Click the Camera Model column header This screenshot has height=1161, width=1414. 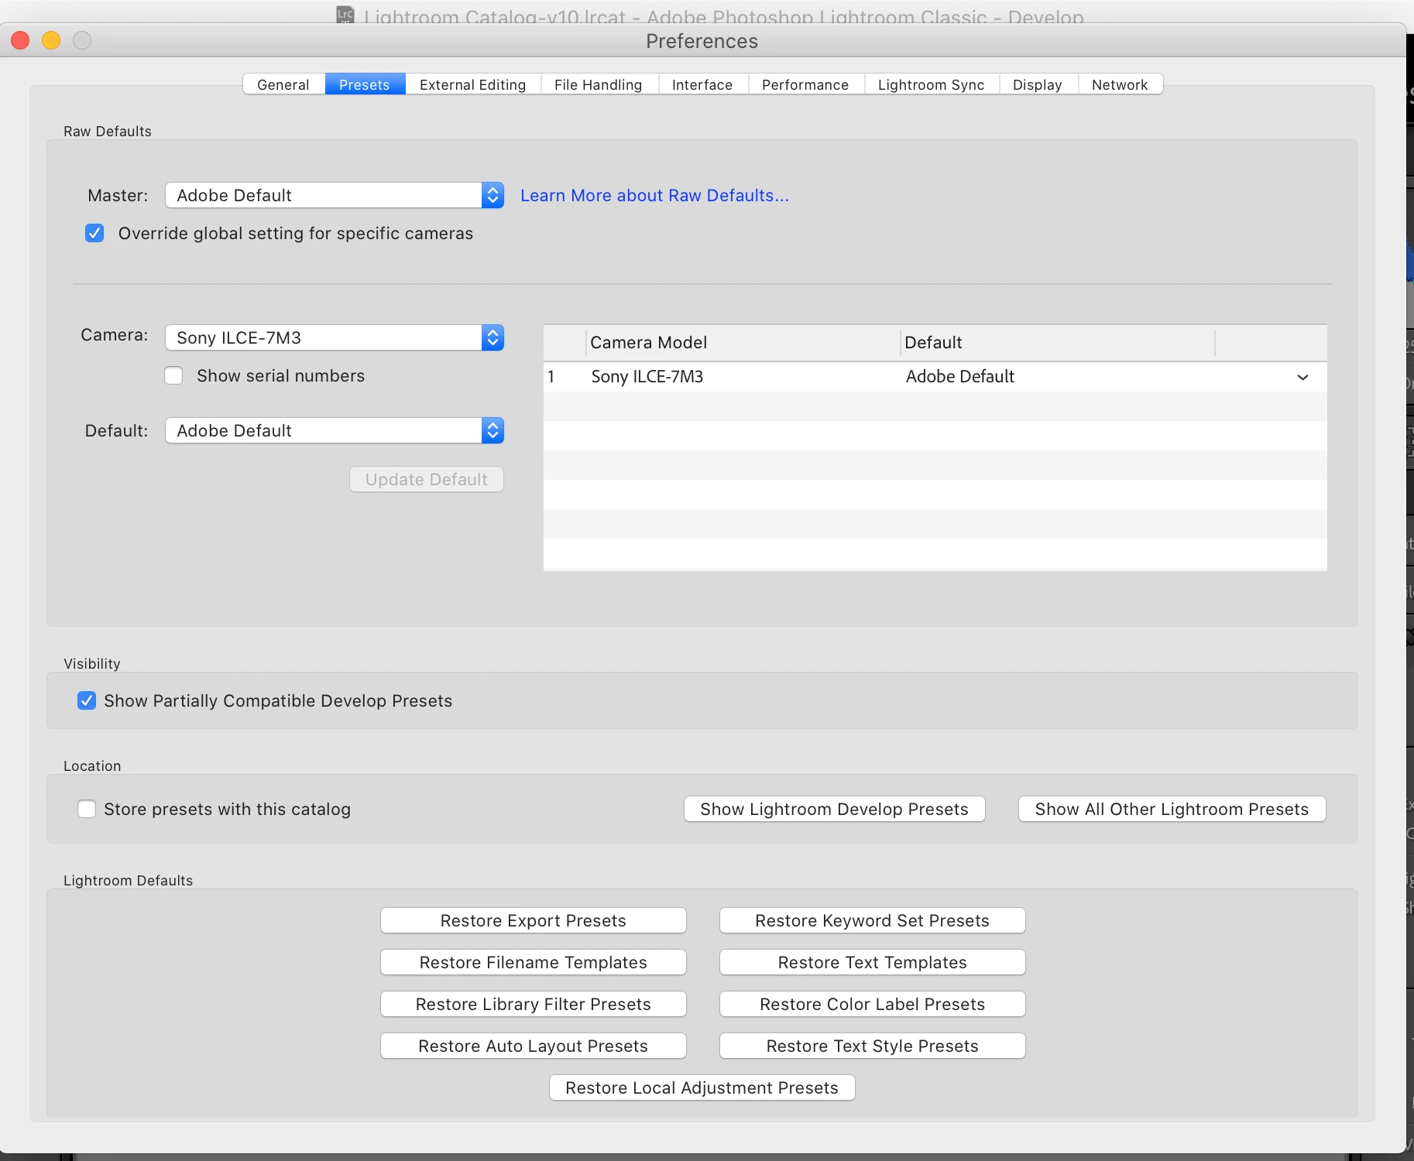coord(743,342)
